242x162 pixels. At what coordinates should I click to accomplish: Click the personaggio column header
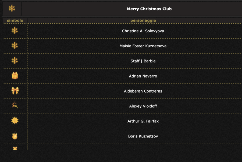click(143, 20)
